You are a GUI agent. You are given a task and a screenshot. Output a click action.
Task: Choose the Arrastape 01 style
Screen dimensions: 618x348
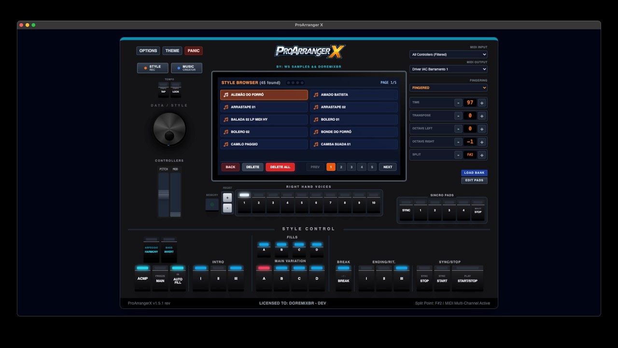tap(264, 107)
